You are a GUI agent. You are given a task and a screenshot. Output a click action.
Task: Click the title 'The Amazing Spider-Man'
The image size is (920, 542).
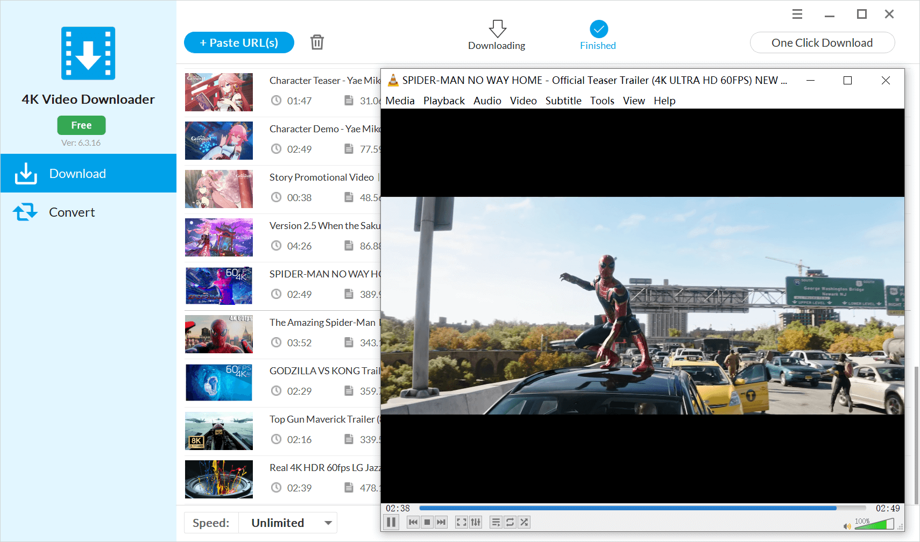(x=322, y=322)
